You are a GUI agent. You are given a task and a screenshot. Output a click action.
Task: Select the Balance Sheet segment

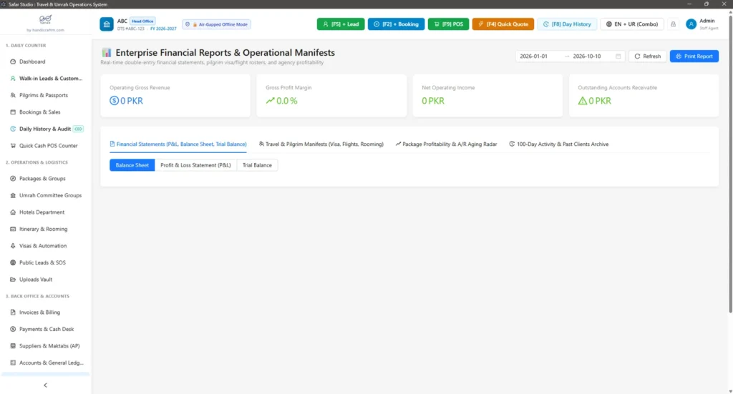click(132, 165)
